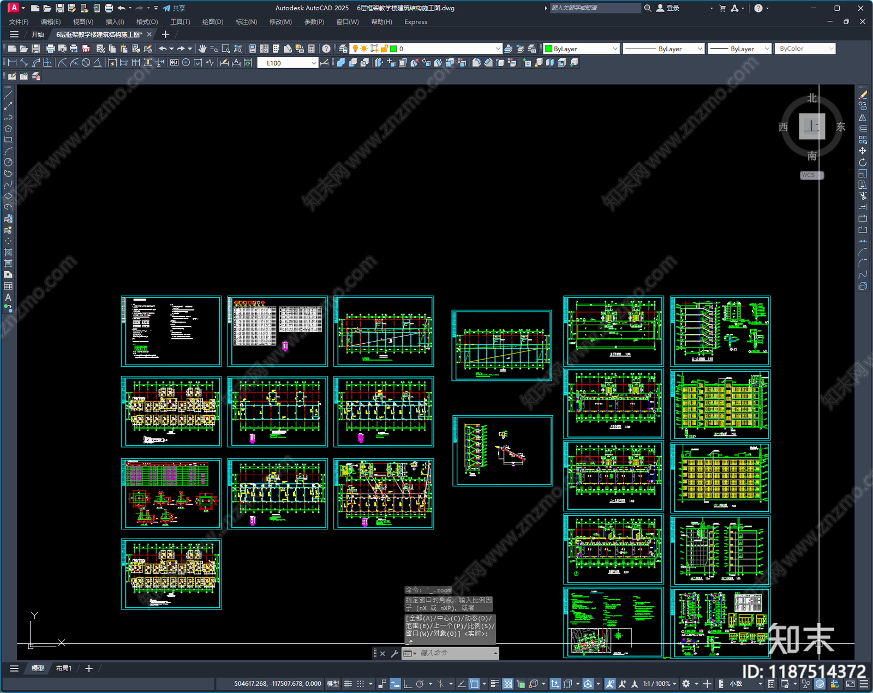Screen dimensions: 873x693
Task: Switch to the 布局1 layout tab
Action: point(64,668)
